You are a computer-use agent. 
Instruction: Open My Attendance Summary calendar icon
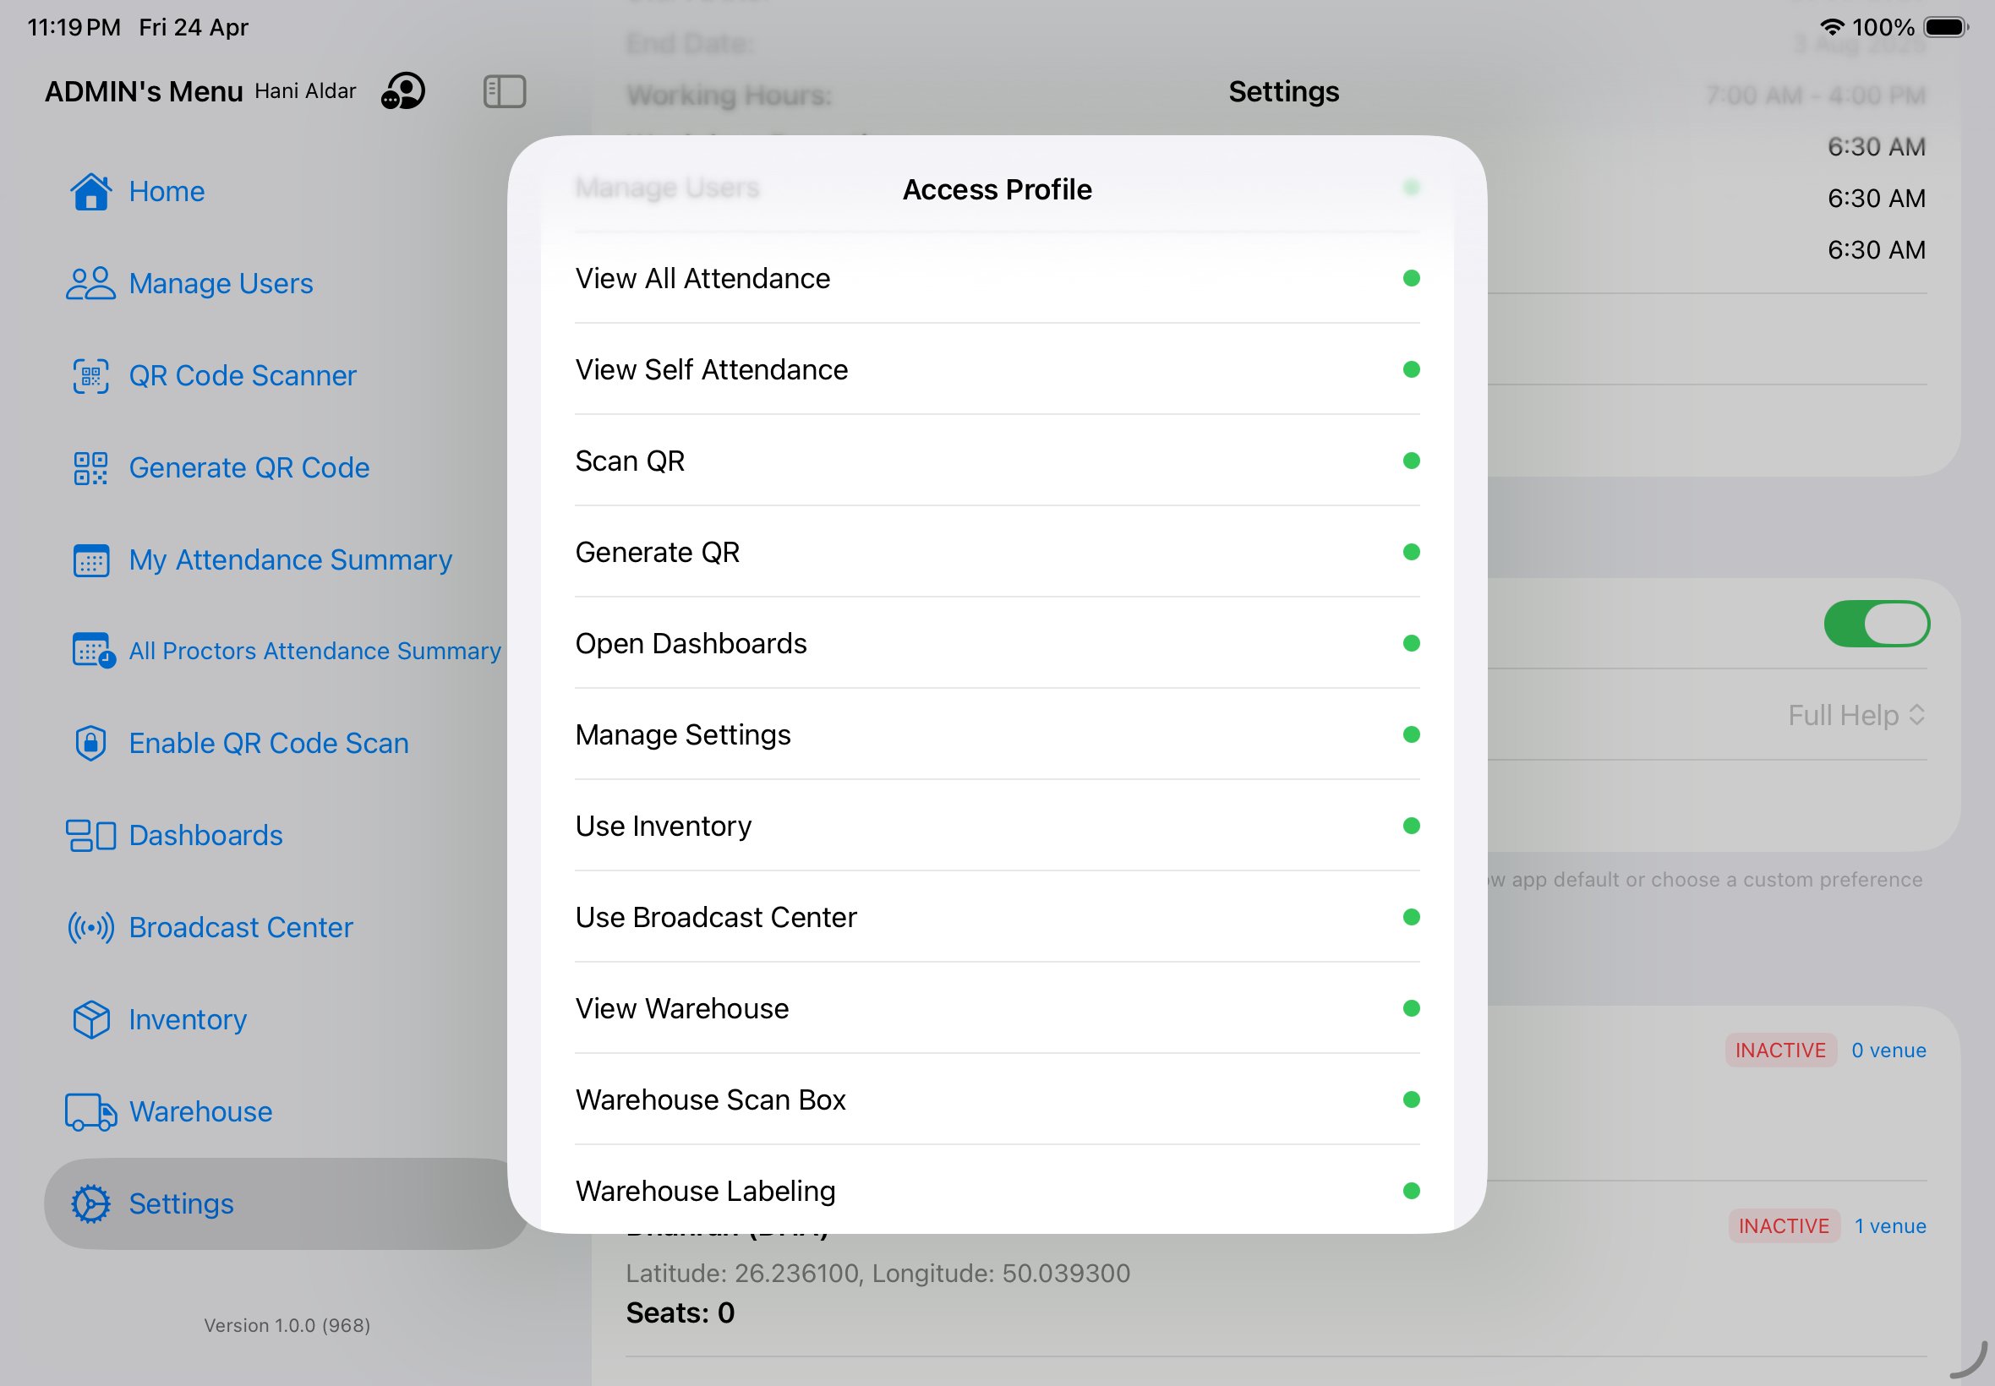[x=90, y=560]
